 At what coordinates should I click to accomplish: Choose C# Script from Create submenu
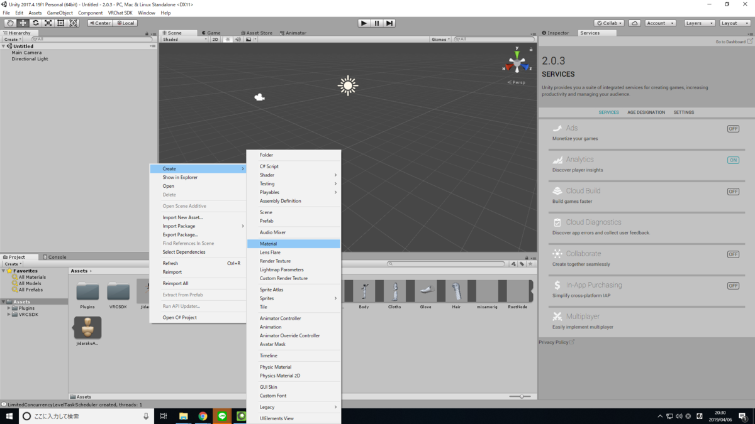[x=294, y=166]
